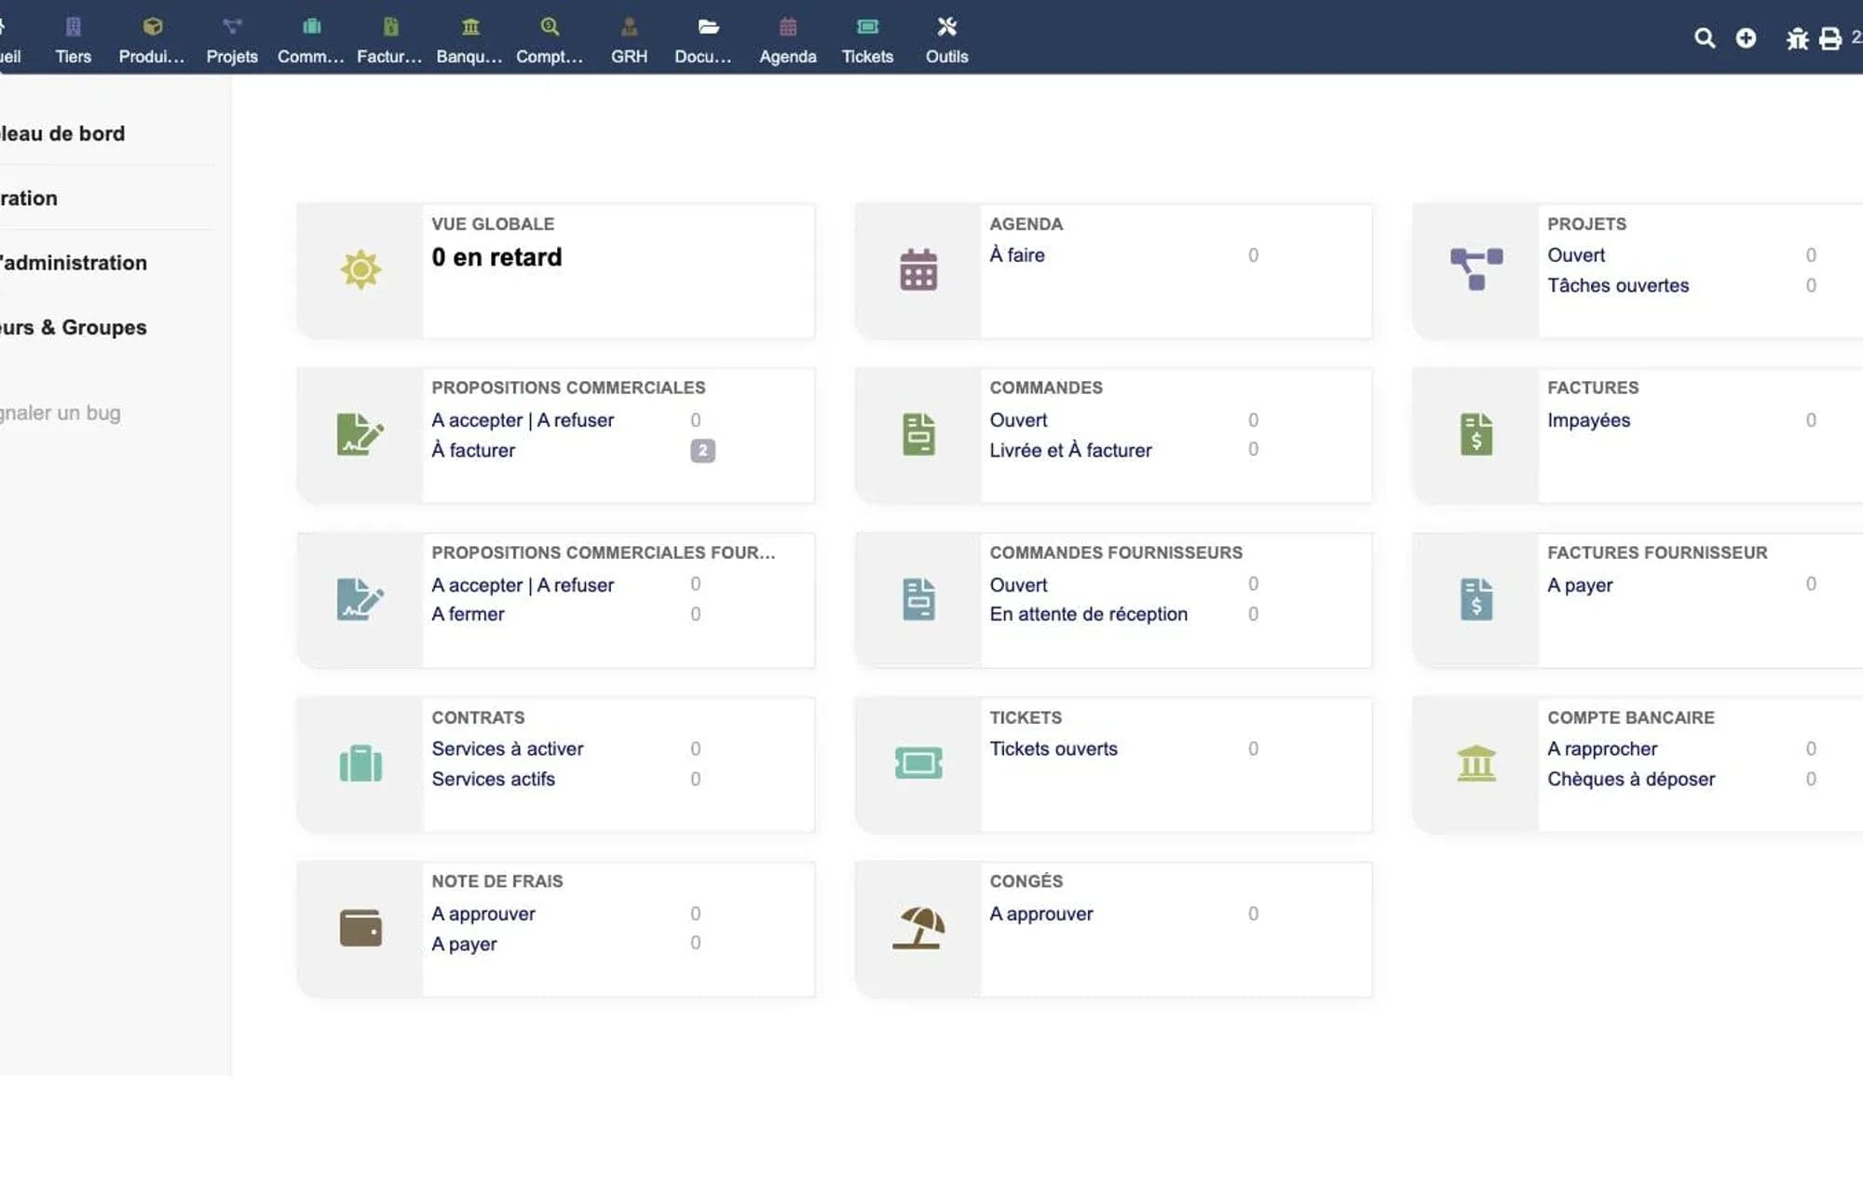1863x1187 pixels.
Task: Select 'Utilisateurs & Groupes' in sidebar
Action: (74, 327)
